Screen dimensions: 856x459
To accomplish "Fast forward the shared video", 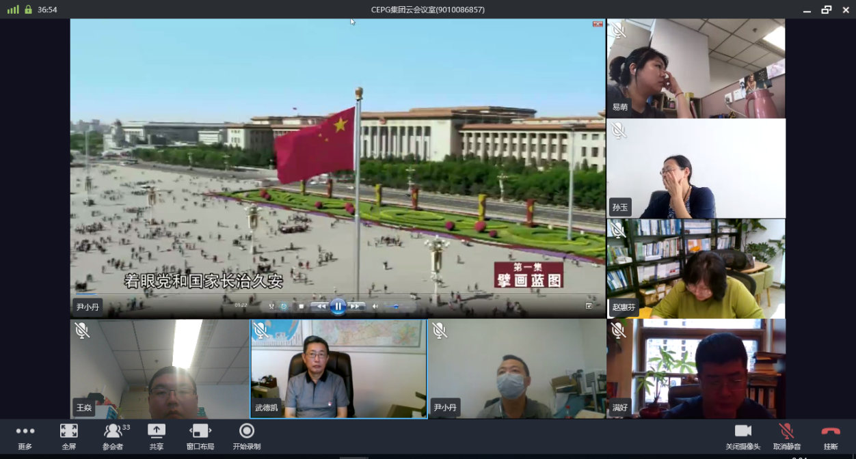I will [356, 307].
